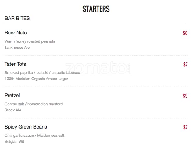Click the $7 price for Tater Tots
This screenshot has width=196, height=148.
coord(185,65)
